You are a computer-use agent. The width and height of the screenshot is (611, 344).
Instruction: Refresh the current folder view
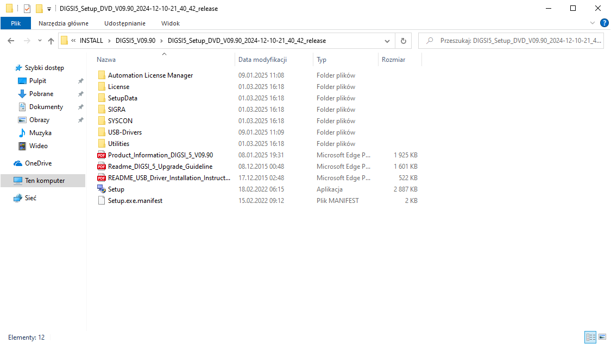[x=404, y=41]
